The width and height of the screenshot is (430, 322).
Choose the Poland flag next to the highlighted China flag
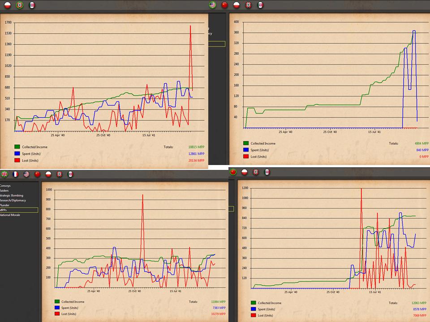tap(245, 172)
